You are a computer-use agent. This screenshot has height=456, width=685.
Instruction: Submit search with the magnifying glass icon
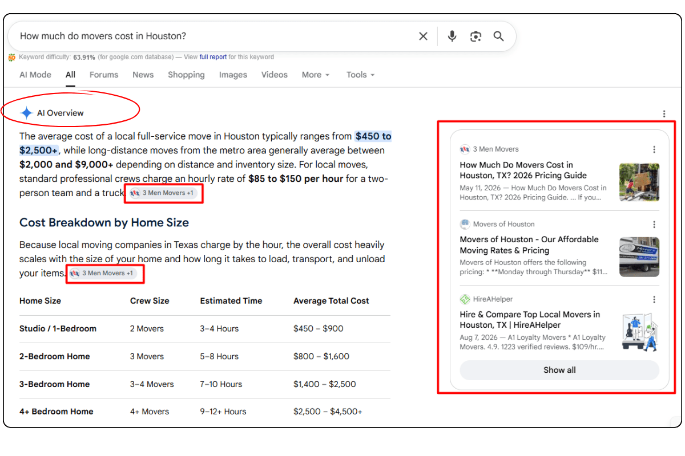tap(499, 36)
